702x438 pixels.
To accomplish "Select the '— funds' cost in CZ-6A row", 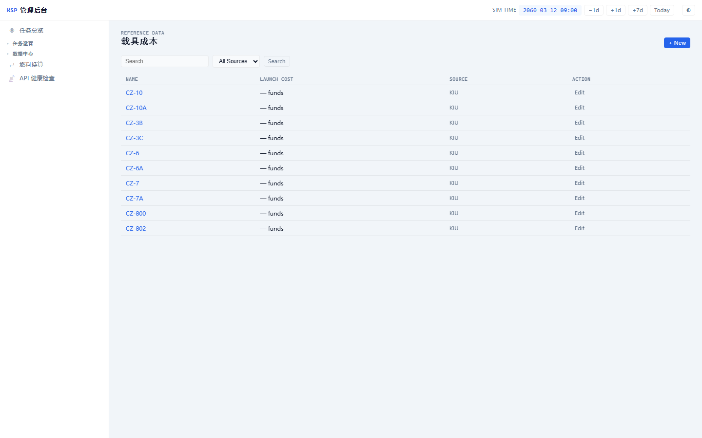I will click(272, 168).
